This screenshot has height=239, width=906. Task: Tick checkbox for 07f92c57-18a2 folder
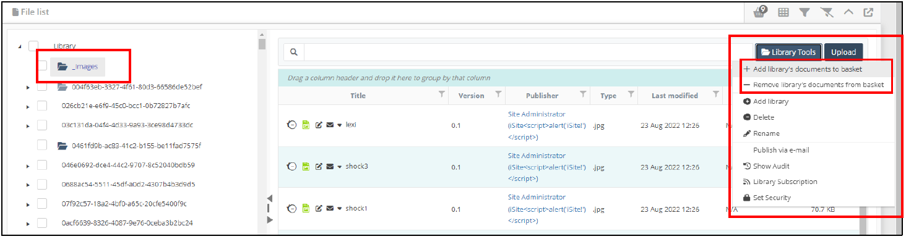(43, 204)
